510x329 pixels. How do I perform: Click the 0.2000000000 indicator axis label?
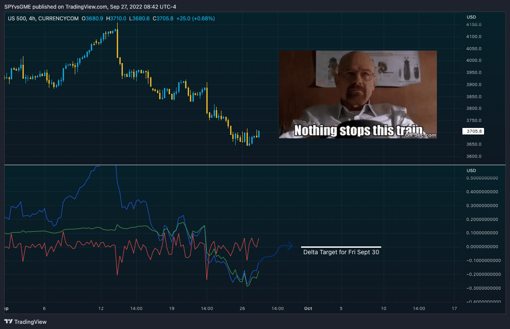point(482,219)
